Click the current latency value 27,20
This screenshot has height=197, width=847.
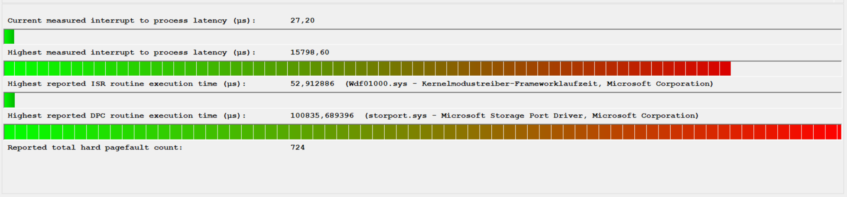302,21
